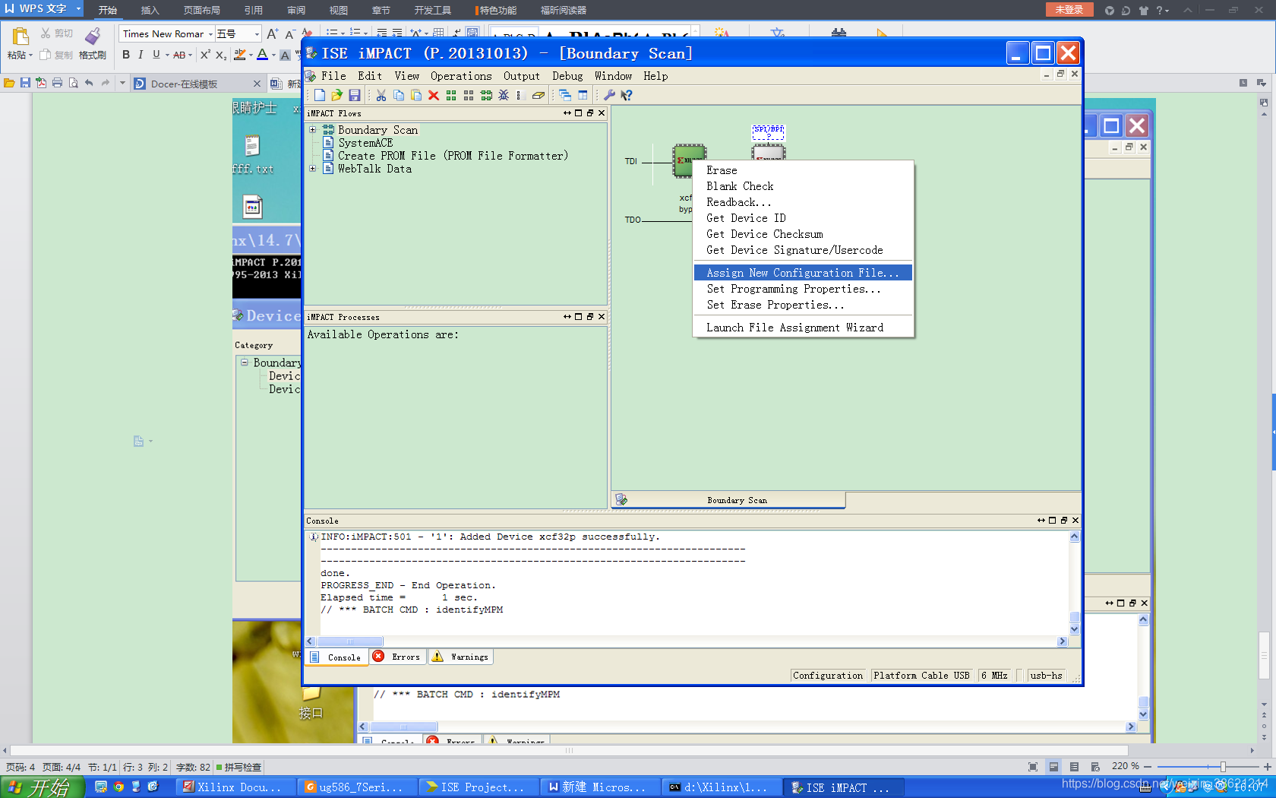Open the Times New Roman font dropdown

point(210,34)
